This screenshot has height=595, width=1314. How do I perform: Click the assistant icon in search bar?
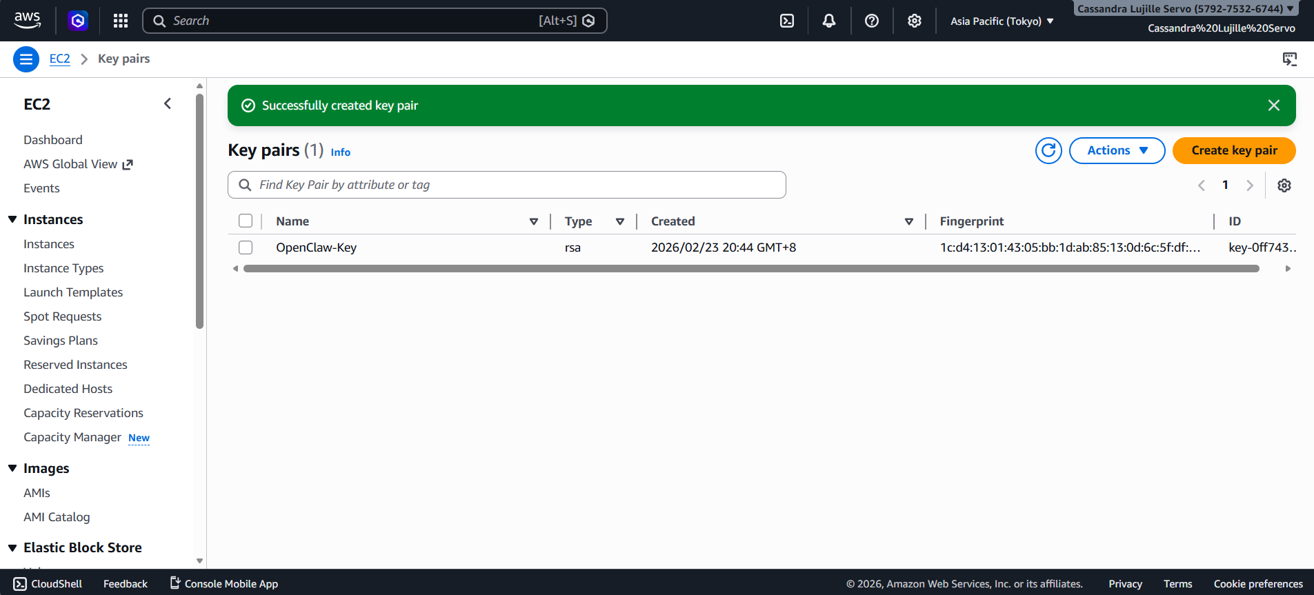tap(588, 21)
